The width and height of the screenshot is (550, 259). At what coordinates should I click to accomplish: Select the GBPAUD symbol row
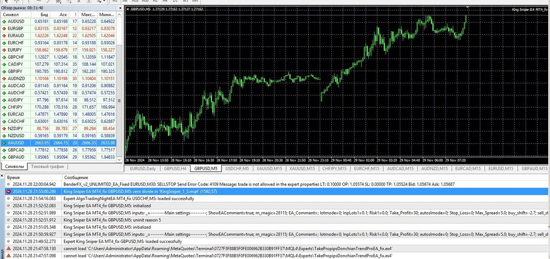(x=58, y=157)
